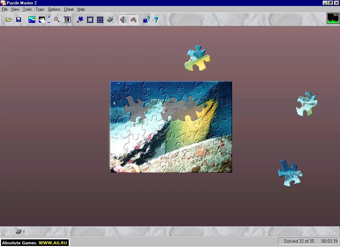Toggle background music with the notes button

[x=133, y=20]
